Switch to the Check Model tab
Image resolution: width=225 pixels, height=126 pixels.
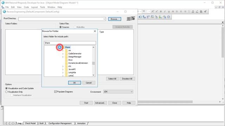[x=30, y=123]
